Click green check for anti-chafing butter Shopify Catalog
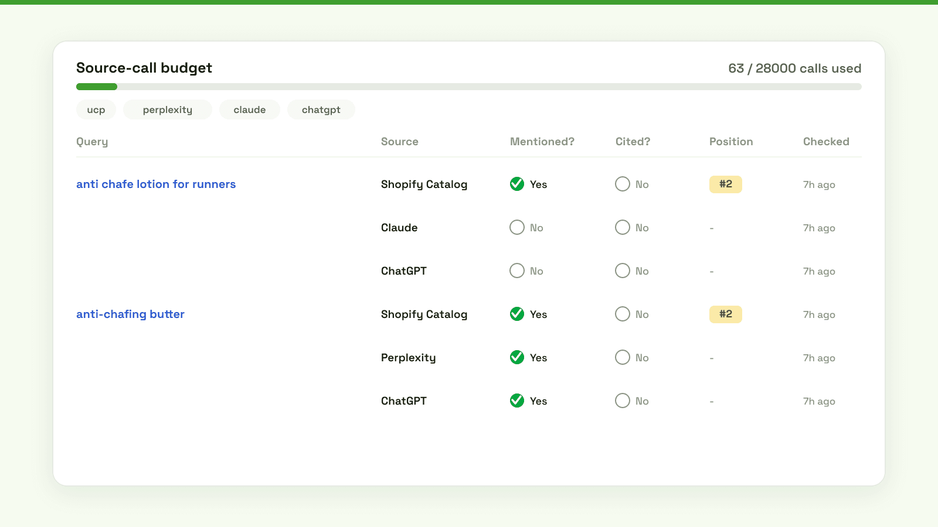Viewport: 938px width, 527px height. 517,314
